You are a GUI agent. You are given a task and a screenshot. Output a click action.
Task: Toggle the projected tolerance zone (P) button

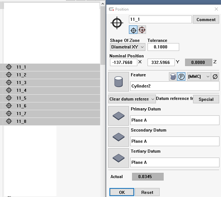pos(181,77)
